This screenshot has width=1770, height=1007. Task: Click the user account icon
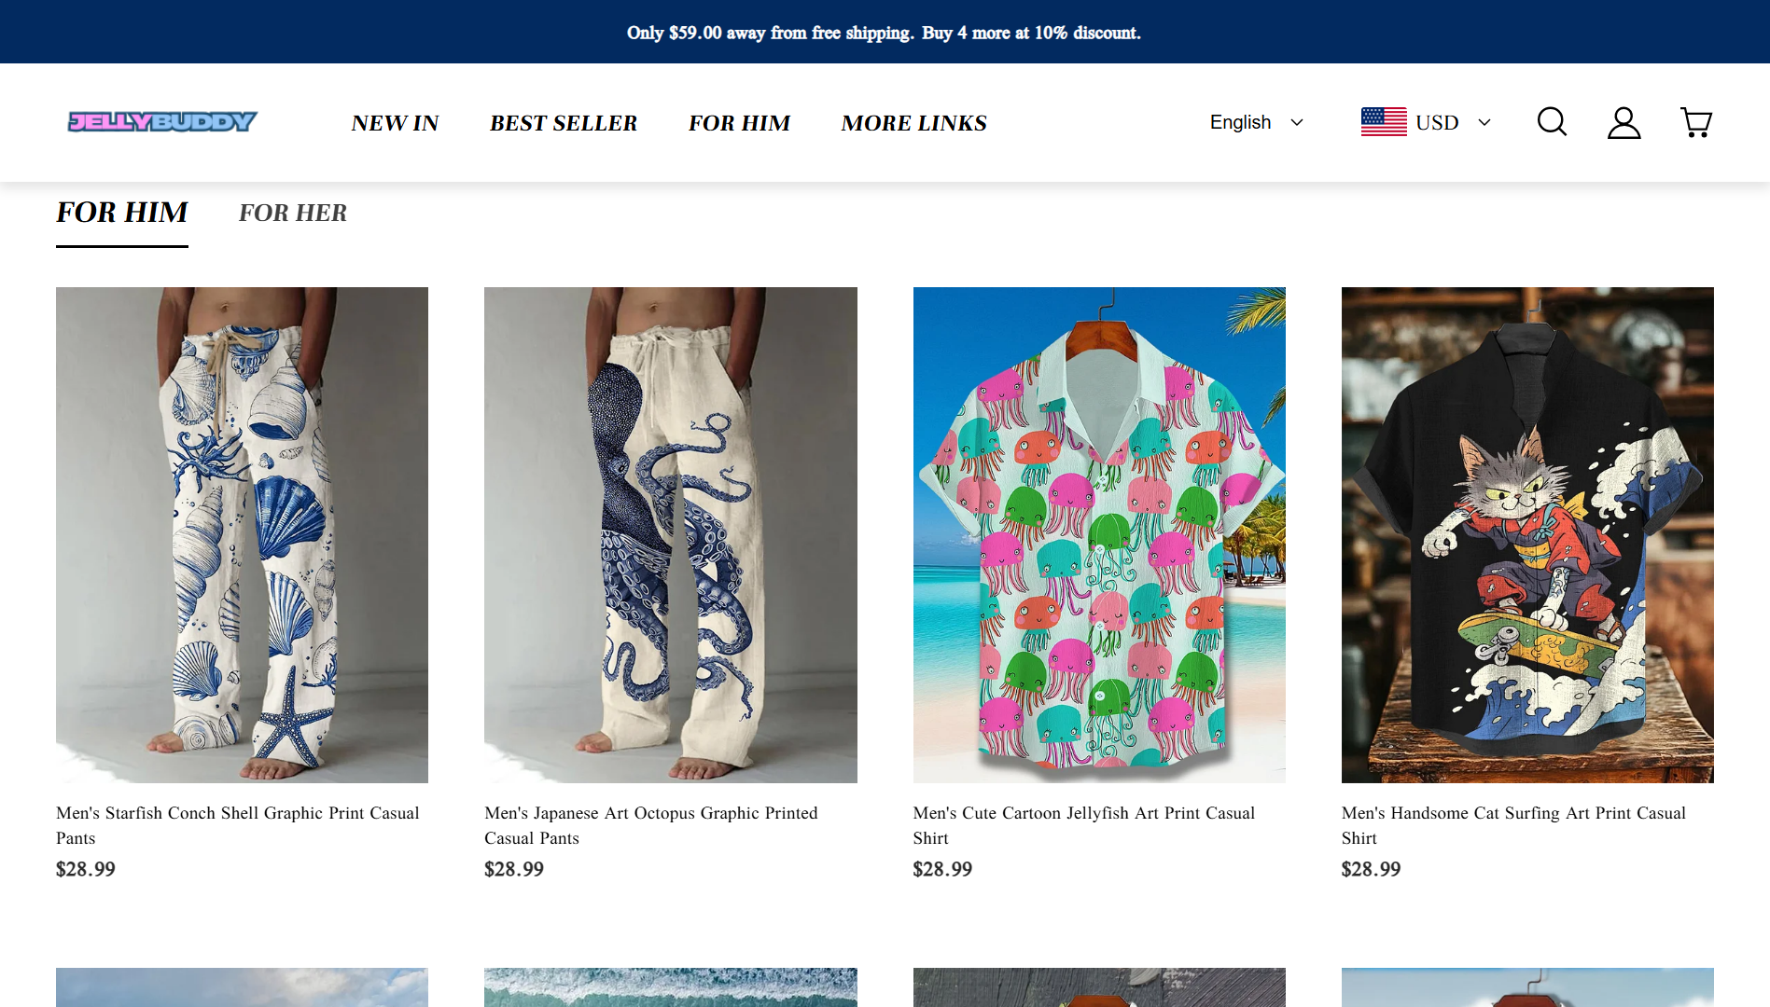pyautogui.click(x=1624, y=122)
